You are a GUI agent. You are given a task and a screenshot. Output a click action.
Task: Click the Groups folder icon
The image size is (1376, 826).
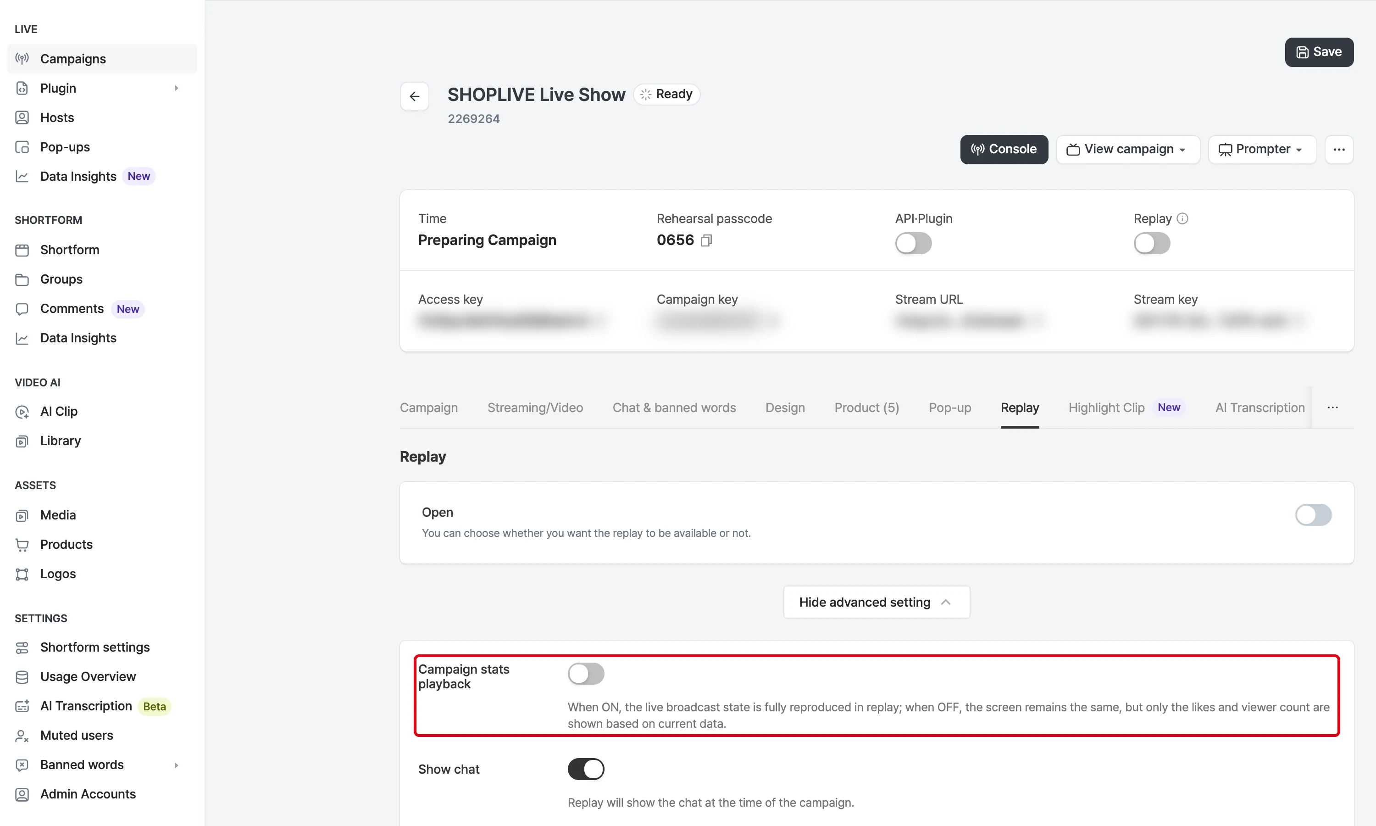[22, 279]
